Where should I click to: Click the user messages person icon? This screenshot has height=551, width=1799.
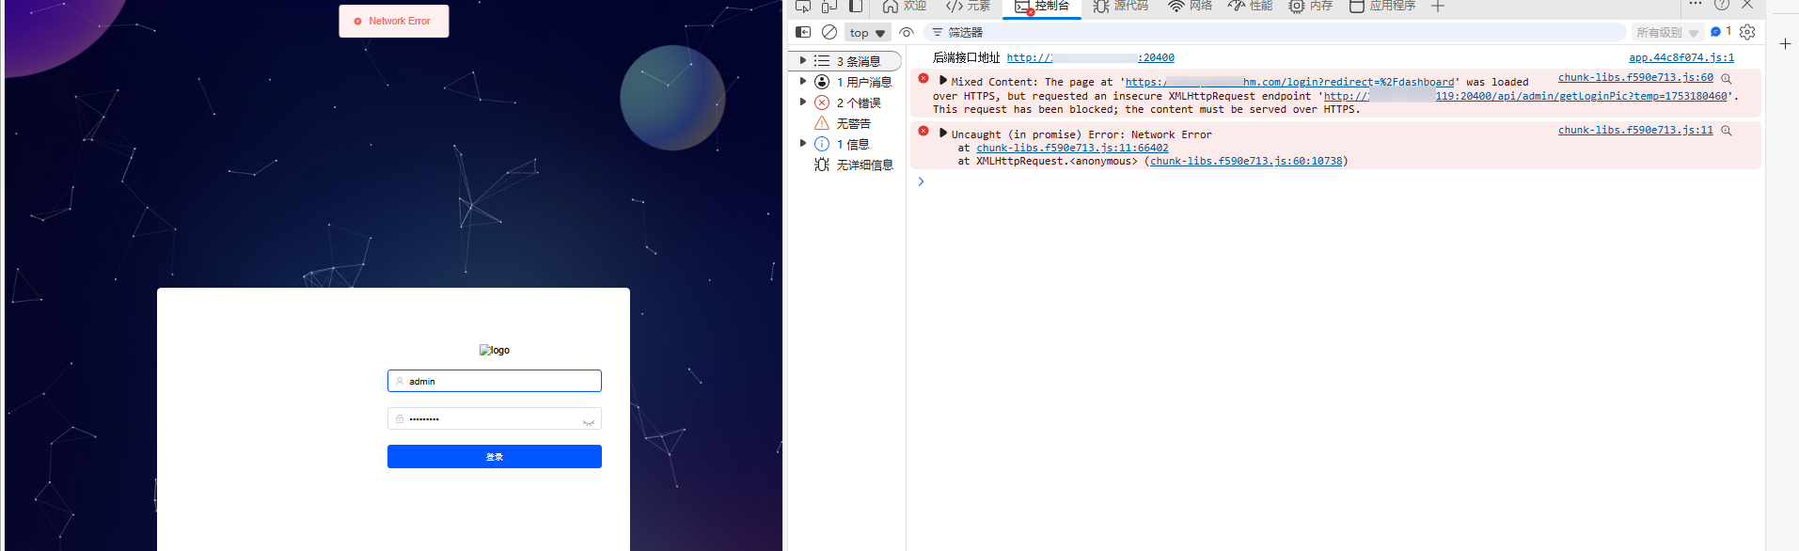tap(822, 82)
